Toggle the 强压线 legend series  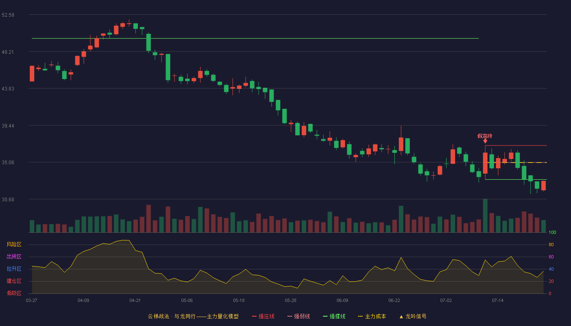point(263,316)
